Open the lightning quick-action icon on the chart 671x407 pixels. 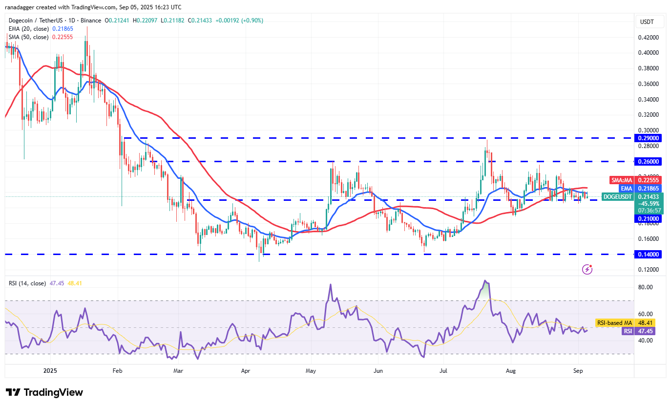click(x=587, y=269)
